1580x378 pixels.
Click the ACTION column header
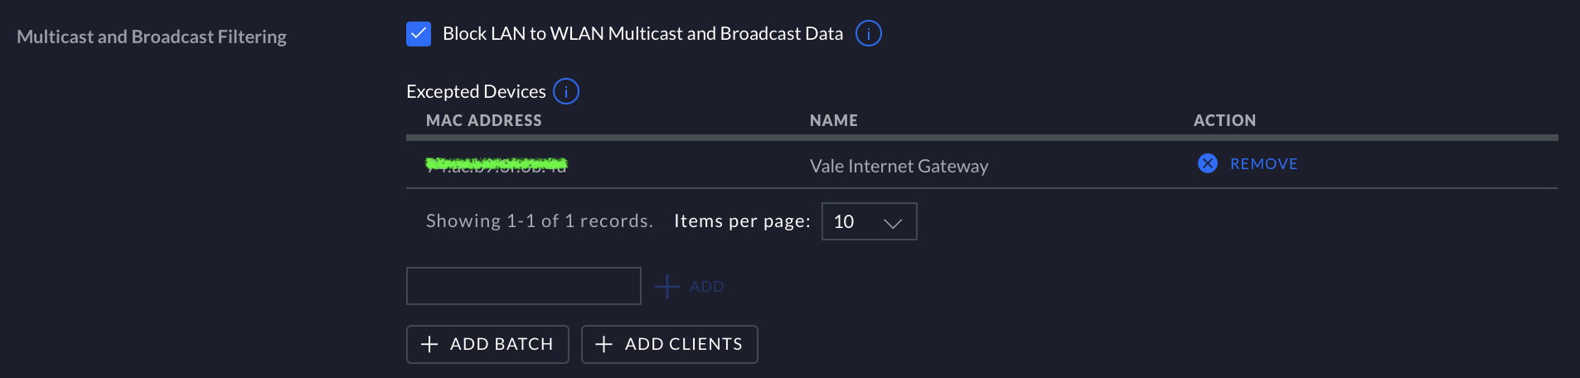[x=1224, y=121]
